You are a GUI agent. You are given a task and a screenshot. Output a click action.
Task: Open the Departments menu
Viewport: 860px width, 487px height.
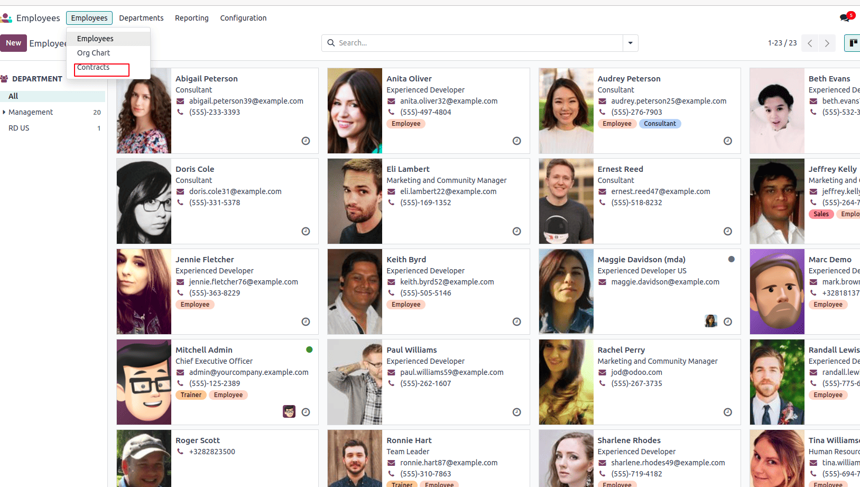click(x=141, y=18)
